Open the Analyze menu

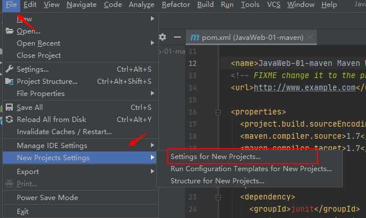(142, 5)
